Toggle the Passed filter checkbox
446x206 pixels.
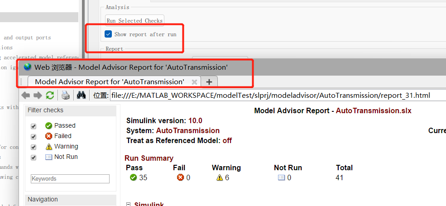click(x=34, y=126)
